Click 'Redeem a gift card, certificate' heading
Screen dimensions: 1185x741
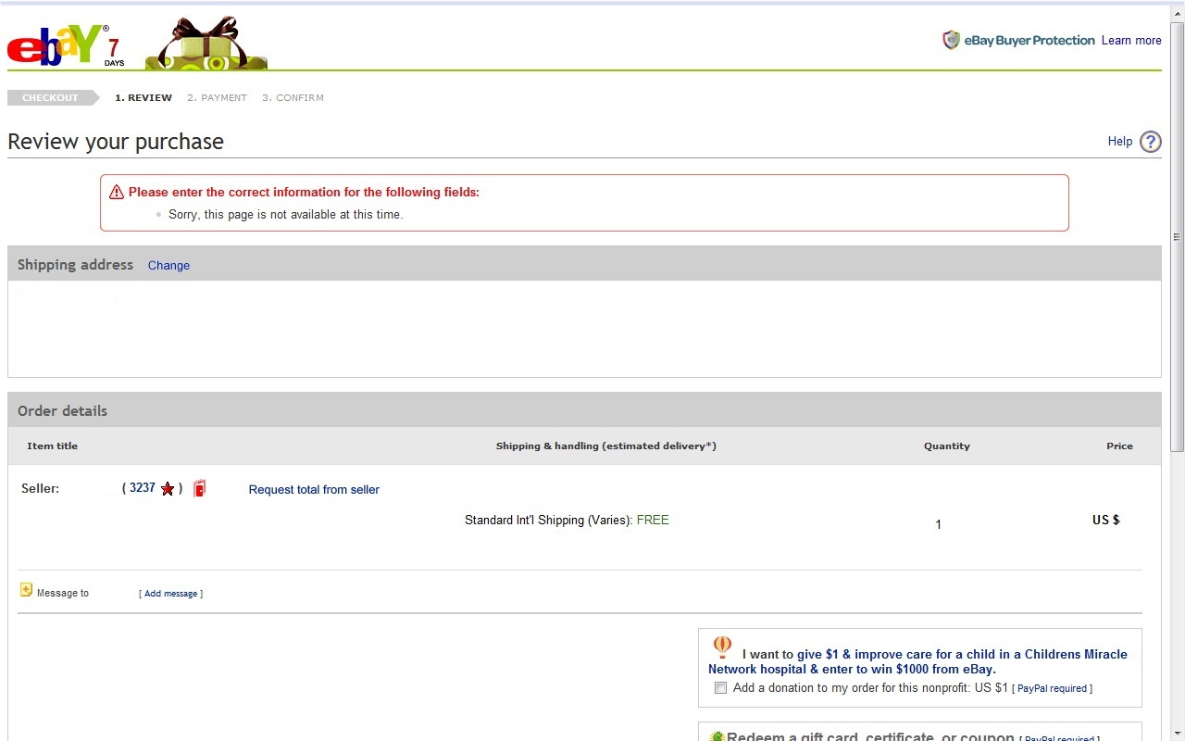pos(870,736)
